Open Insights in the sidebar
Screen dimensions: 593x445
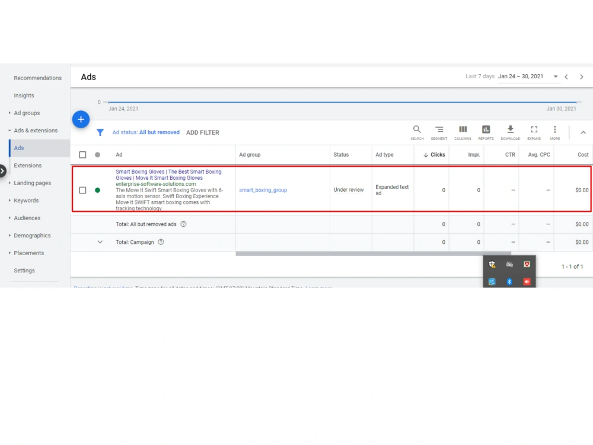coord(24,96)
